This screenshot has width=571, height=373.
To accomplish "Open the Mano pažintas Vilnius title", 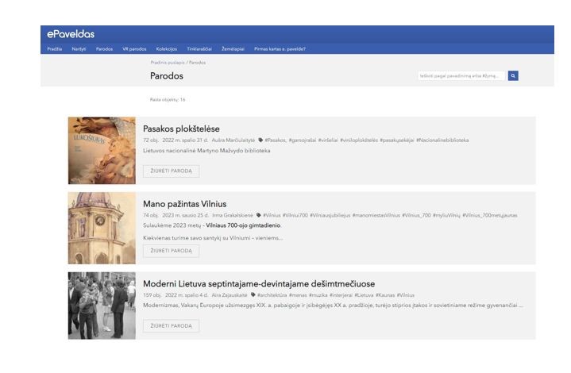I will coord(184,204).
